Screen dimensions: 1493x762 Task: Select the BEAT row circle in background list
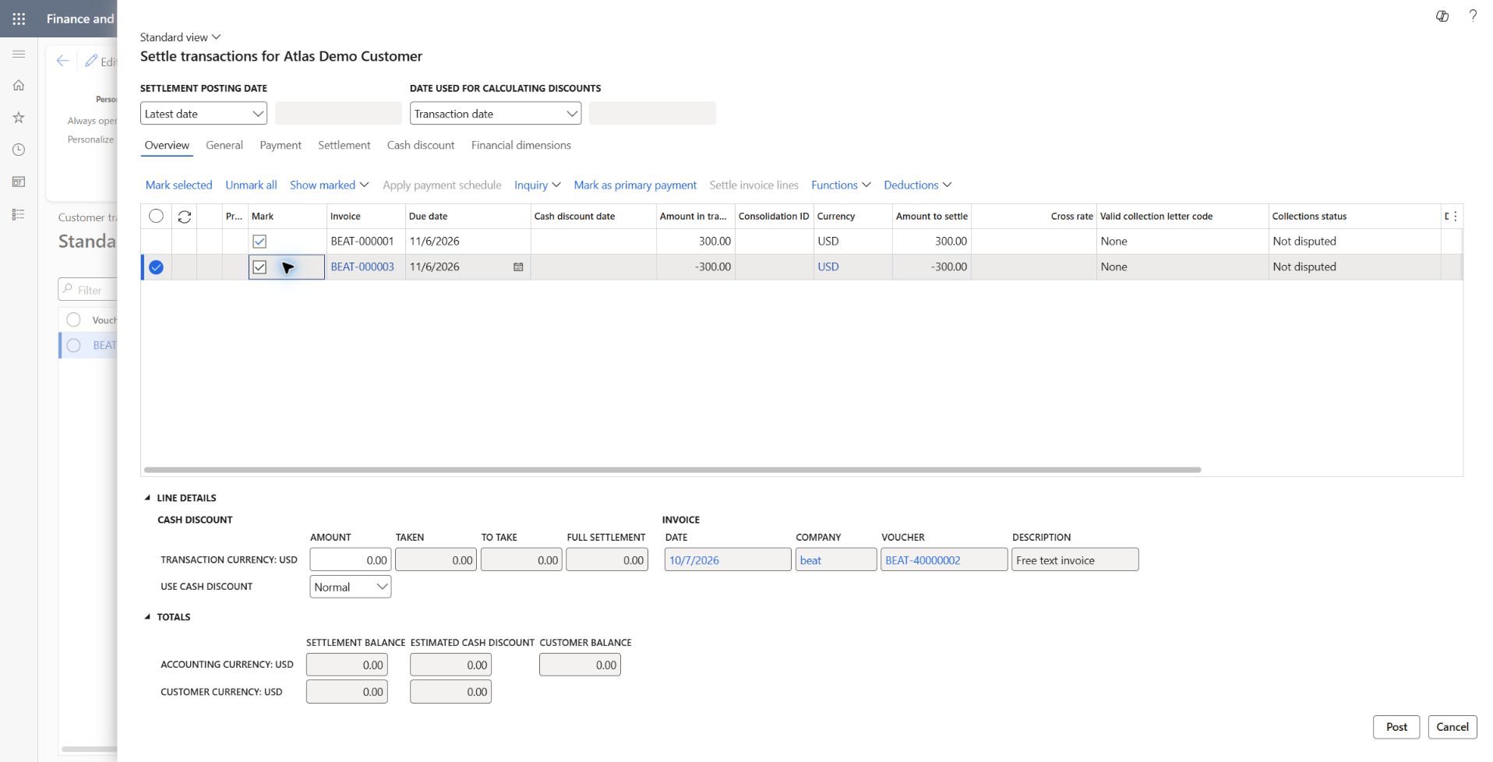point(73,345)
